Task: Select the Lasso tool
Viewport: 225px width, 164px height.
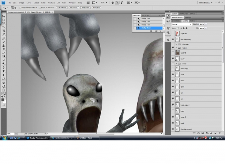Action: coord(3,23)
